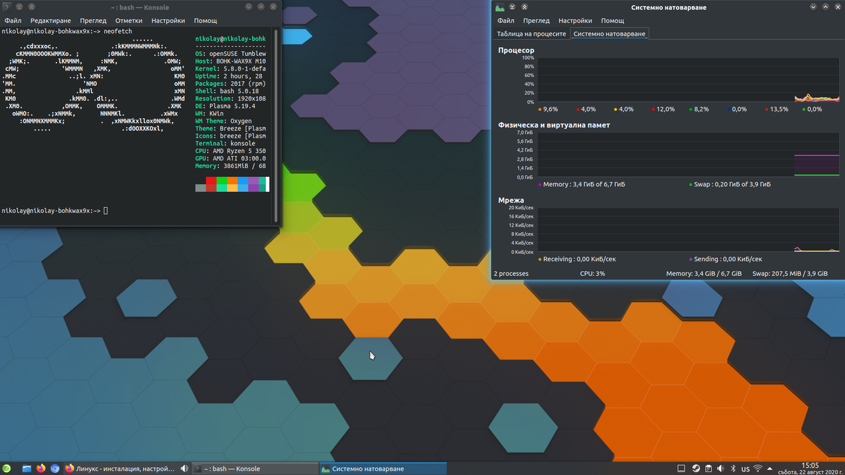845x475 pixels.
Task: Switch to Таблица на процесите tab
Action: pyautogui.click(x=531, y=34)
